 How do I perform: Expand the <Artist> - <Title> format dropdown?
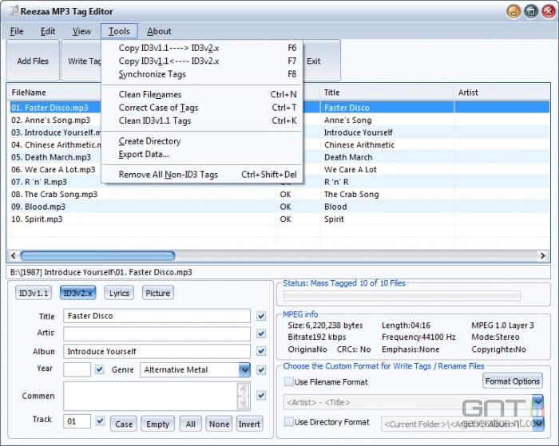pos(538,402)
